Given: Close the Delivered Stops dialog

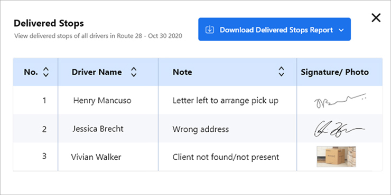Looking at the screenshot, I should [x=376, y=18].
